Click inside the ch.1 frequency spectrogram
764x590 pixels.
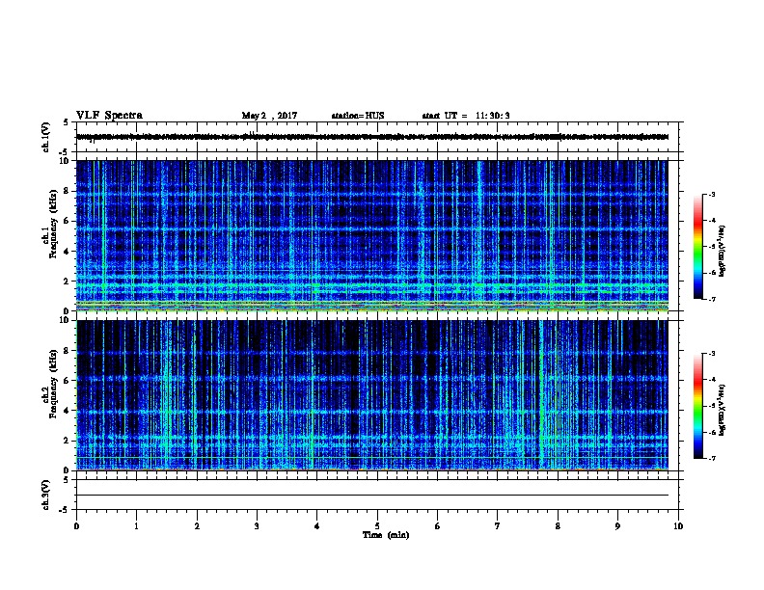point(372,235)
